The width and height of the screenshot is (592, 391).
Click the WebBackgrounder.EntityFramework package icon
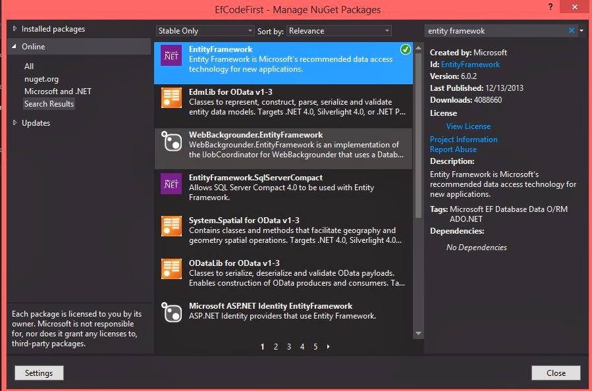pos(171,141)
